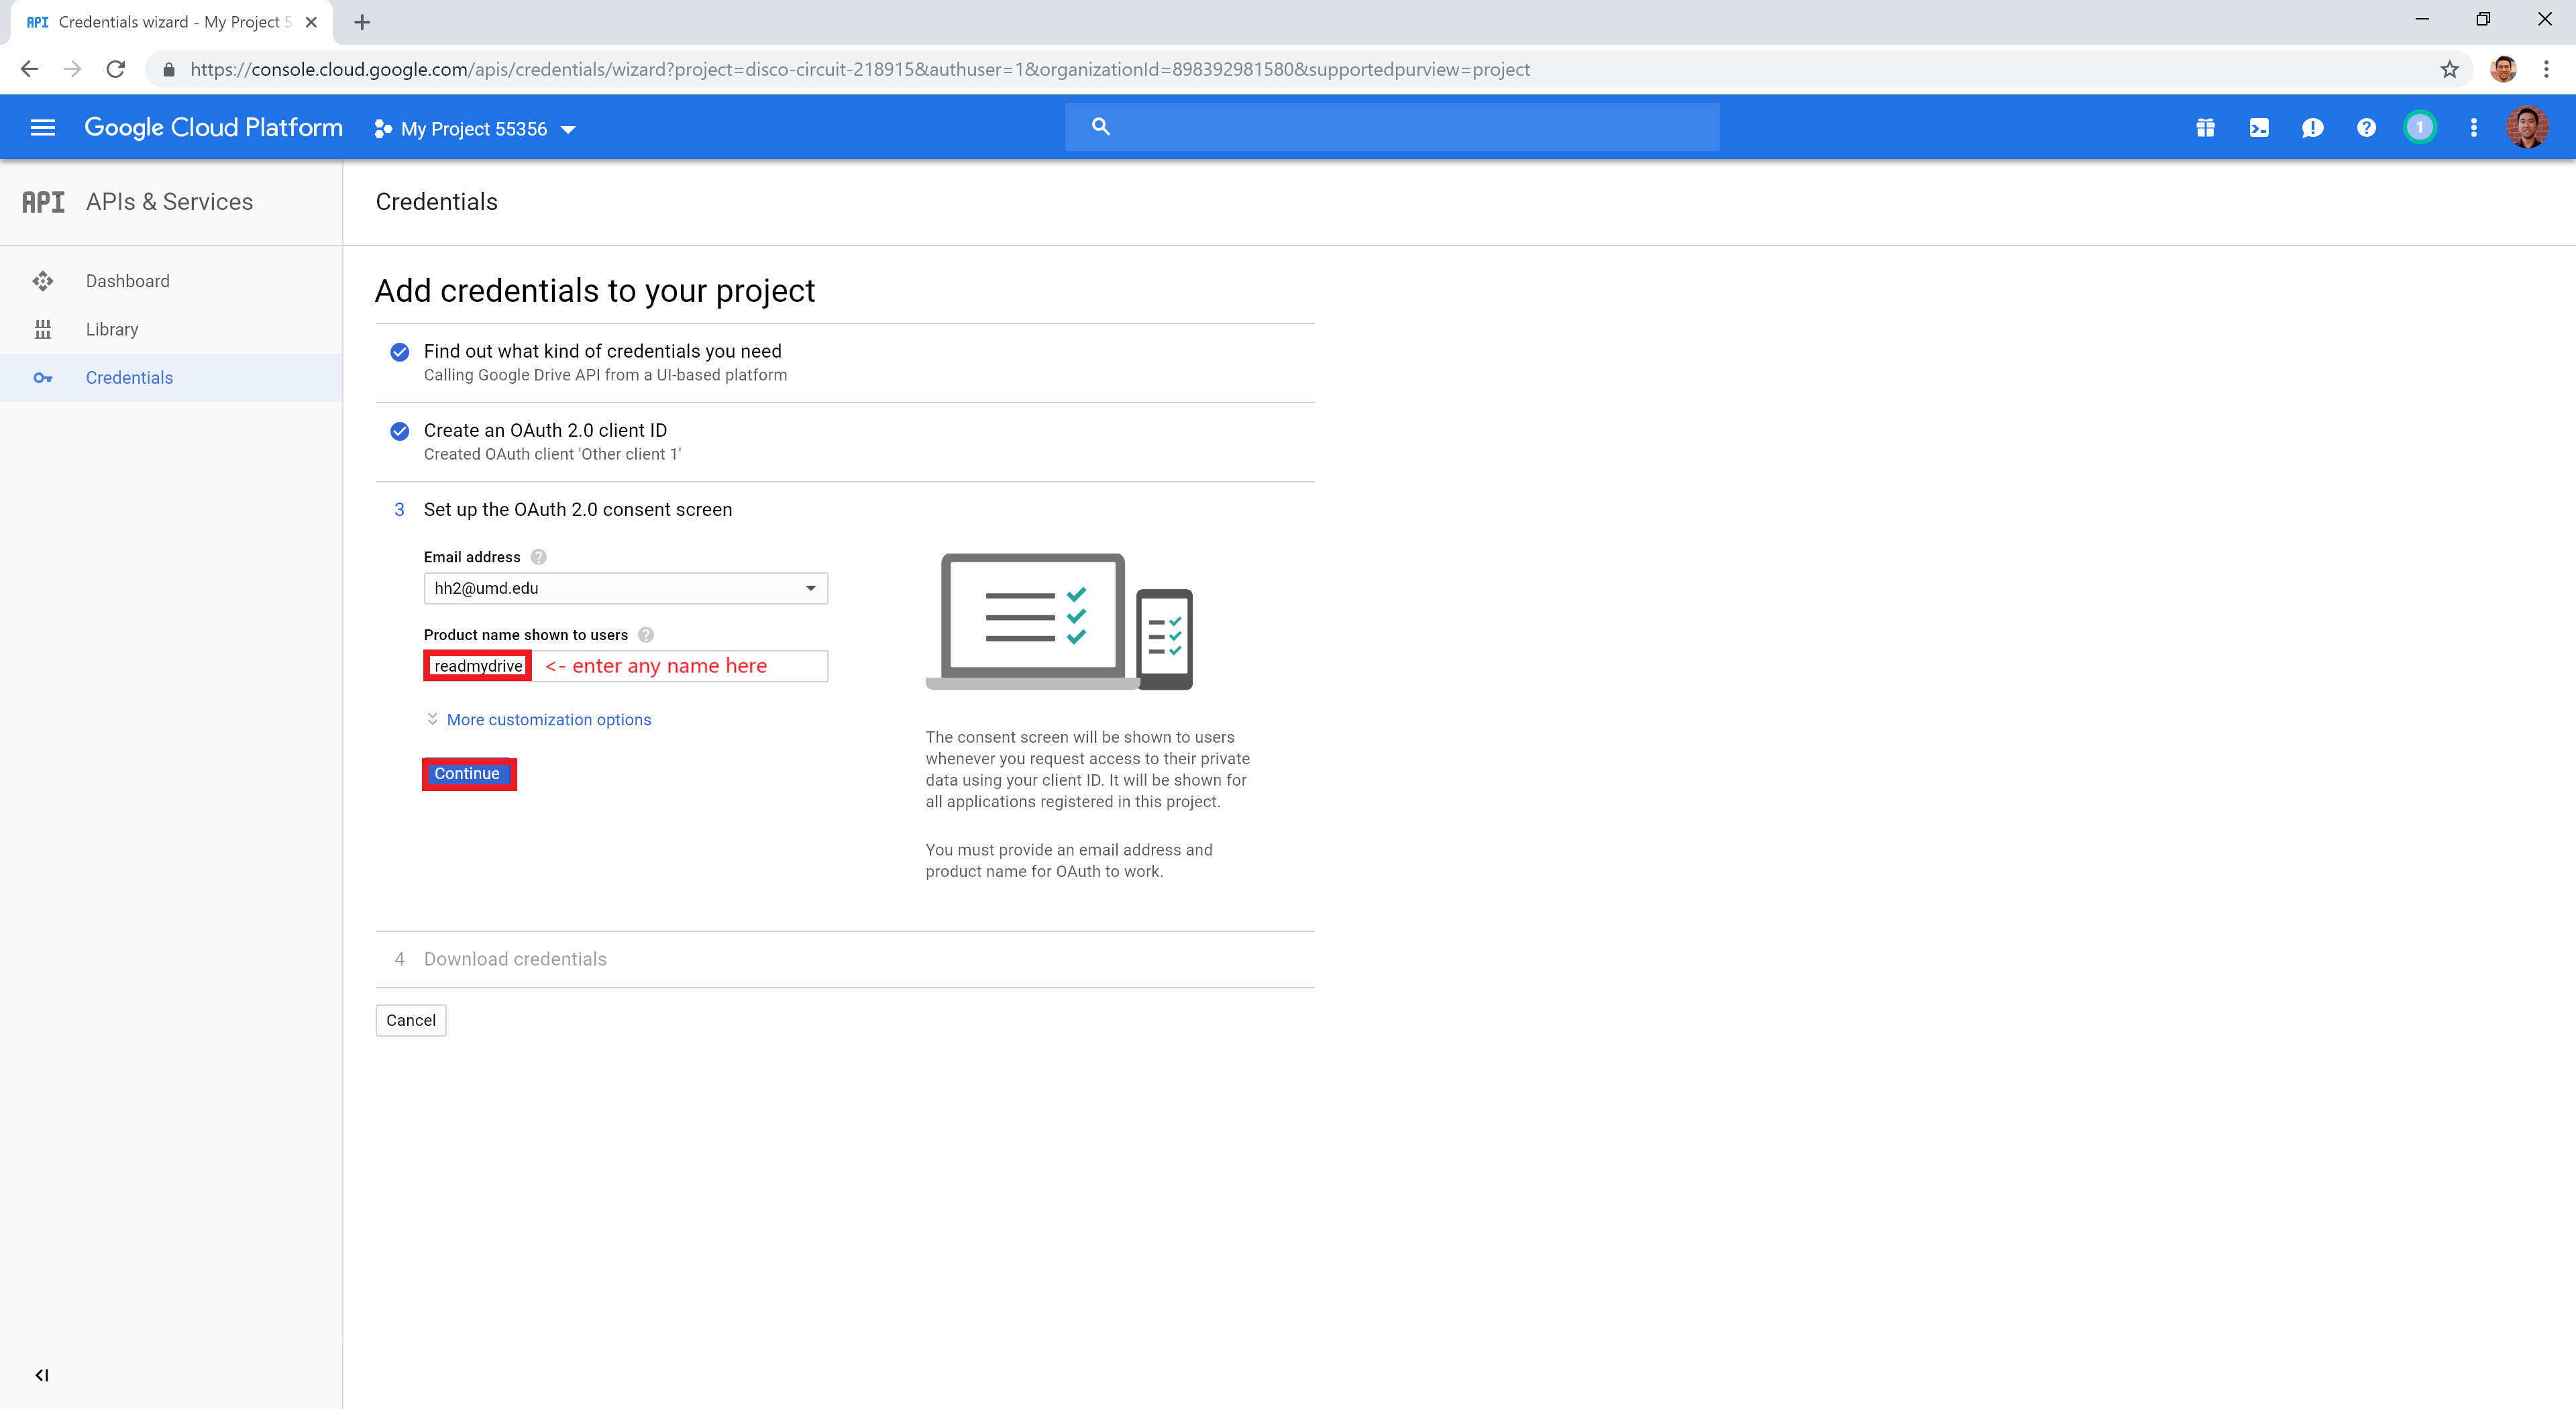
Task: Open the My Project 55356 project picker
Action: [x=472, y=128]
